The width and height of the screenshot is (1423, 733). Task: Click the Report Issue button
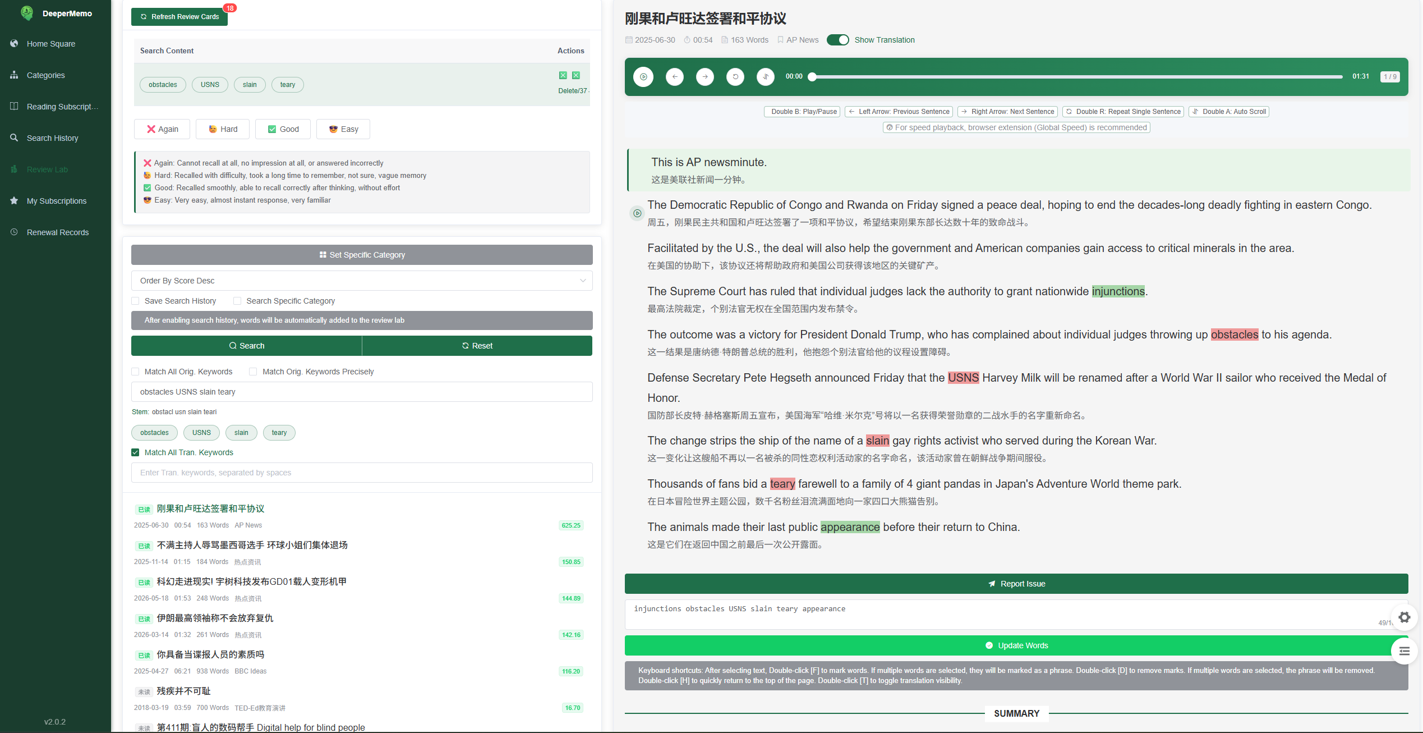pyautogui.click(x=1016, y=584)
